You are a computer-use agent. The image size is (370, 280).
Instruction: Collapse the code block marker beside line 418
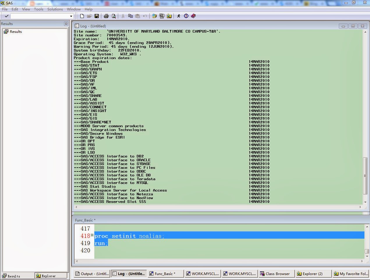92,234
